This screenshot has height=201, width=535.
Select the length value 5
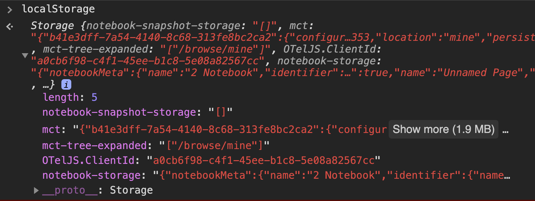tap(95, 97)
